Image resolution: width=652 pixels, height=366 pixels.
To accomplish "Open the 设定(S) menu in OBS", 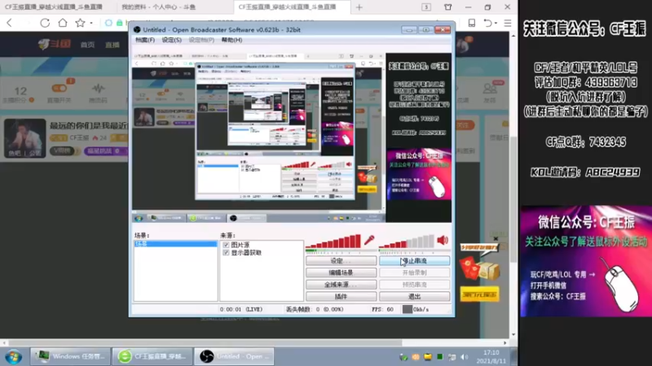I will pyautogui.click(x=171, y=40).
